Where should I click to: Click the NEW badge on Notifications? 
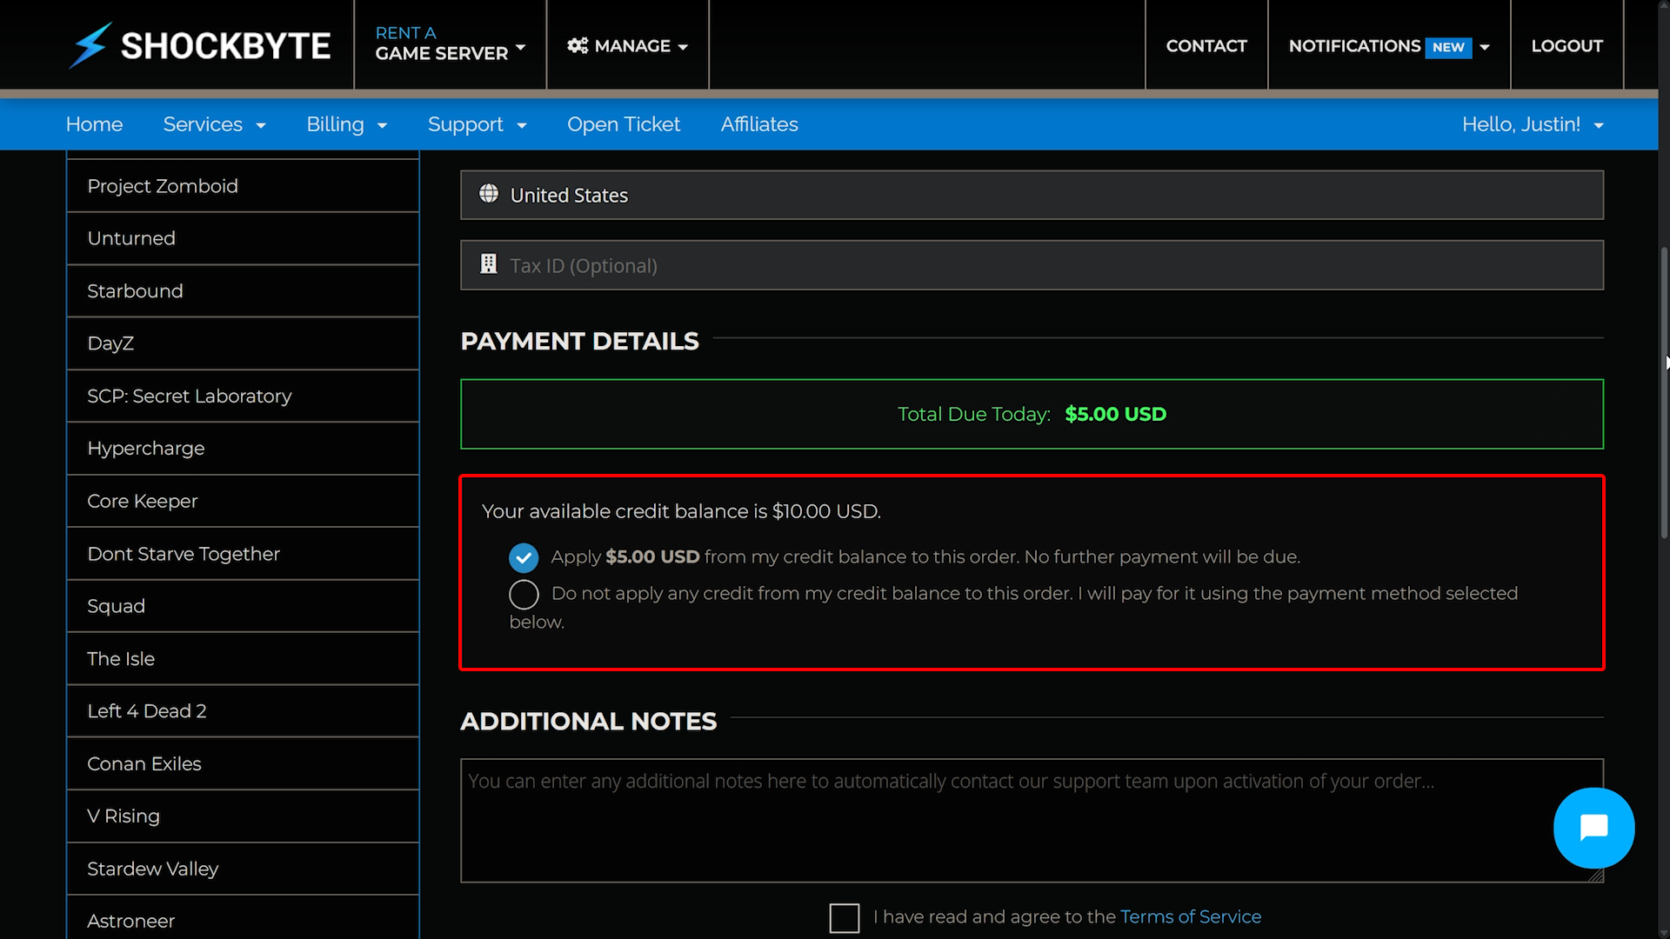pyautogui.click(x=1447, y=48)
